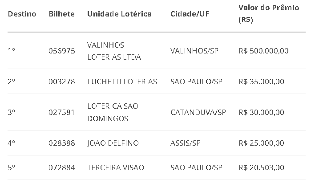Viewport: 315px width, 192px height.
Task: Select ticket number 056975
Action: (62, 51)
